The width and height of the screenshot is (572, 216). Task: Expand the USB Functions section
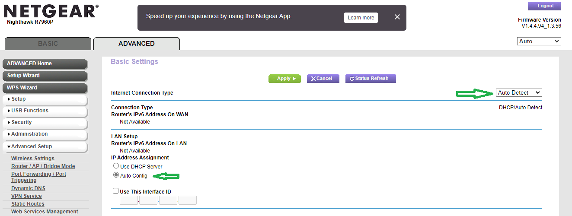(x=45, y=111)
